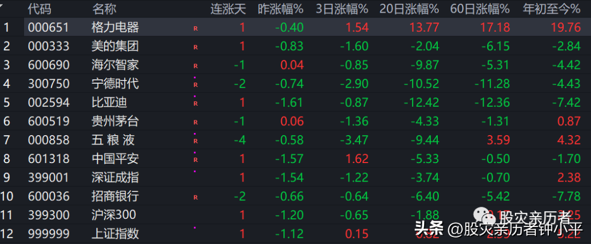The image size is (591, 244).
Task: Click the R marker beside 宁德时代
Action: coord(195,85)
